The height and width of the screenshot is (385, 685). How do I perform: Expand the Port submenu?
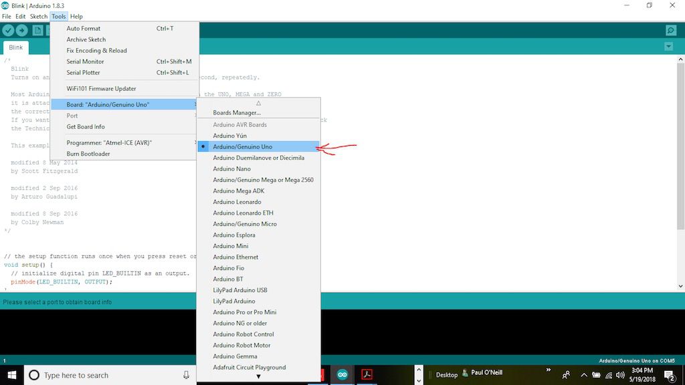point(124,116)
